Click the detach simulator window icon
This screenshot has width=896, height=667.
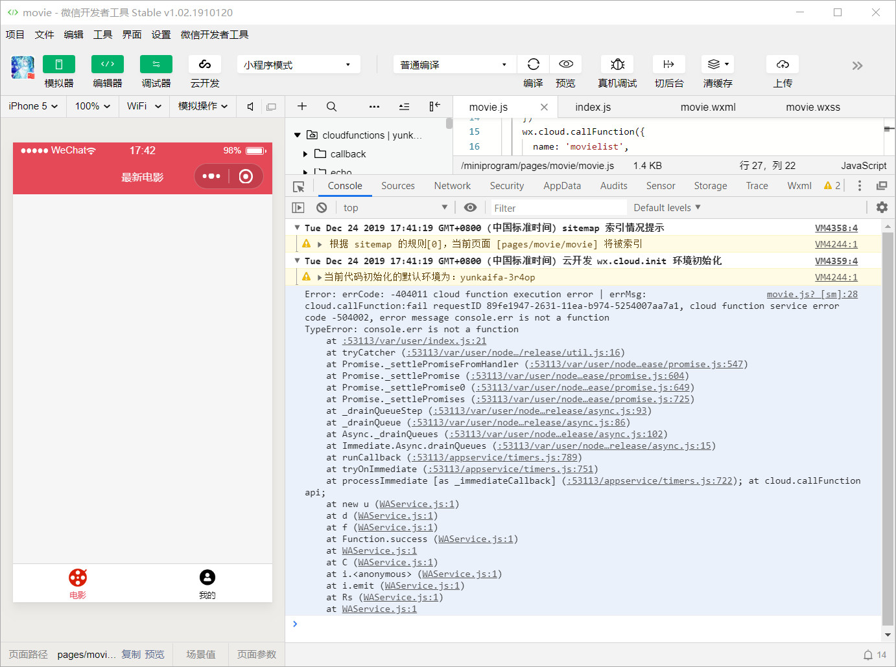pos(271,107)
